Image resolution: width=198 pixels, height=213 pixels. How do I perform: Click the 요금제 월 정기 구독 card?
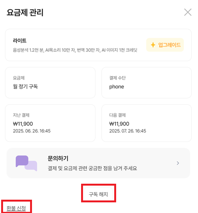pyautogui.click(x=50, y=83)
